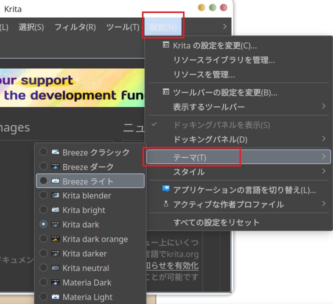Click the application language switch icon
The image size is (333, 304).
click(166, 189)
